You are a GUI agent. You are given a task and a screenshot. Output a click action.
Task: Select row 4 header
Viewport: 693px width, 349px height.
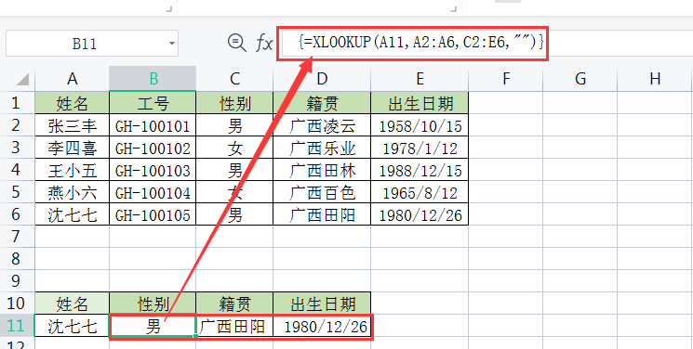pos(17,170)
